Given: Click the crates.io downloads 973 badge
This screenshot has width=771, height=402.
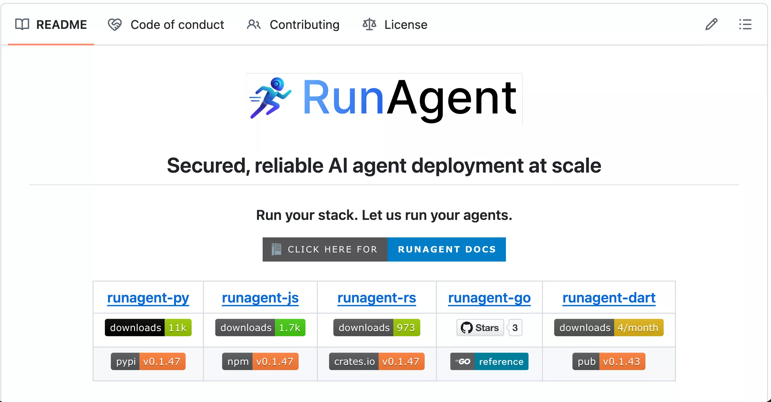Looking at the screenshot, I should [x=376, y=328].
